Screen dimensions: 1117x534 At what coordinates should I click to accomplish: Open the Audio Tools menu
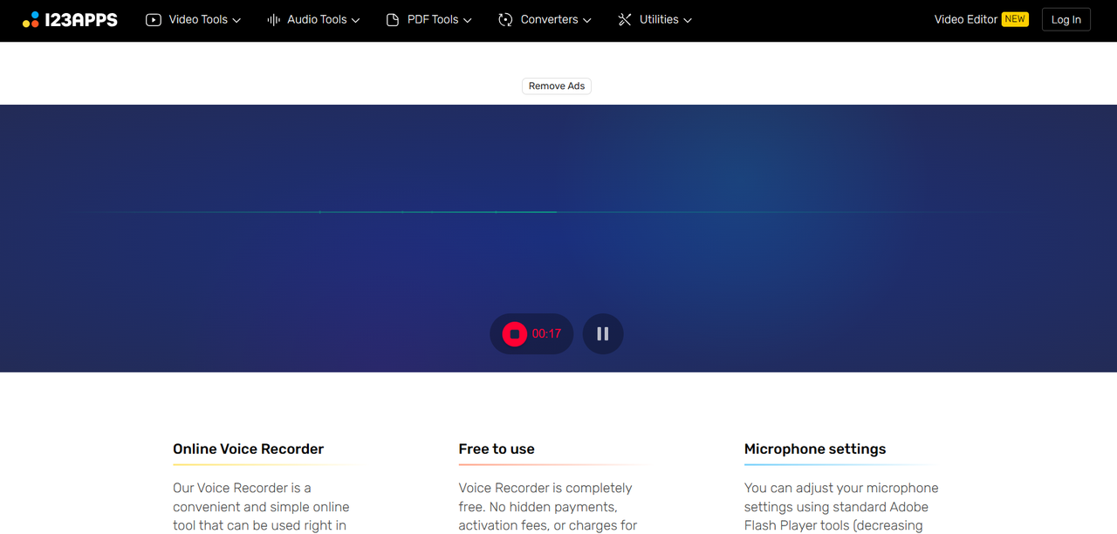point(313,19)
